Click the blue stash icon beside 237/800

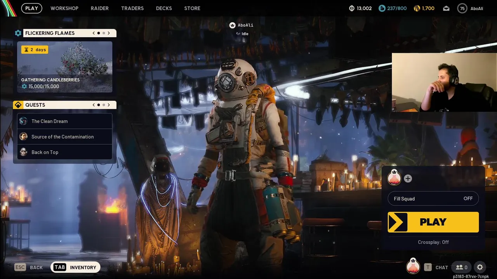(x=382, y=8)
